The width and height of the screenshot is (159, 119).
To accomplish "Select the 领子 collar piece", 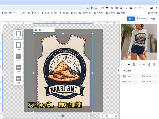I will coord(18,57).
